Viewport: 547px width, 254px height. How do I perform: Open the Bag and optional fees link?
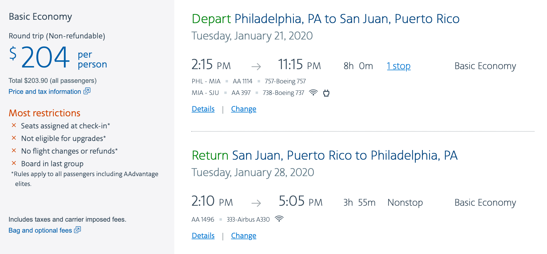(x=40, y=230)
